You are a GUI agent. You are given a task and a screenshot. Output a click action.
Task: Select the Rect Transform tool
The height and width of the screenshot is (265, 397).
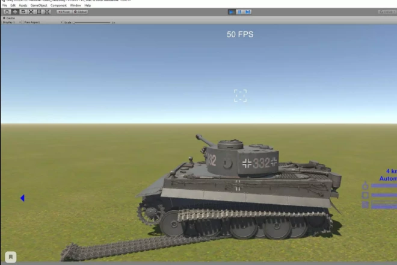coord(39,11)
